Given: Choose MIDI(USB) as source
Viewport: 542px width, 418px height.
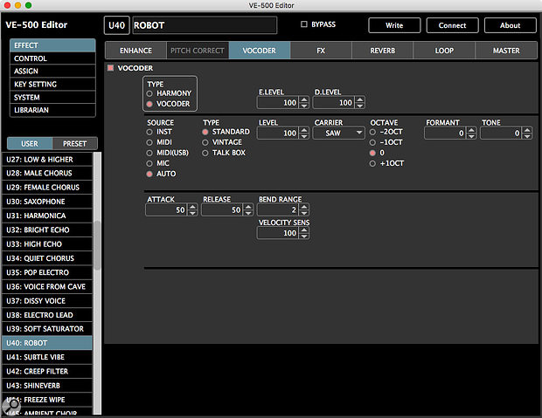Looking at the screenshot, I should (x=149, y=153).
